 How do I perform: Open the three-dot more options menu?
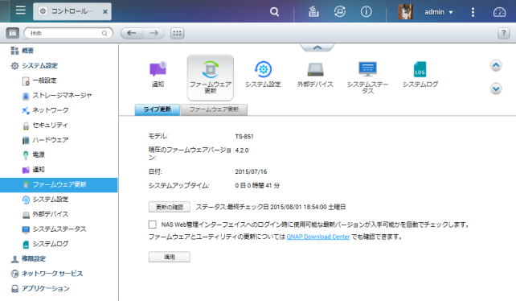473,12
